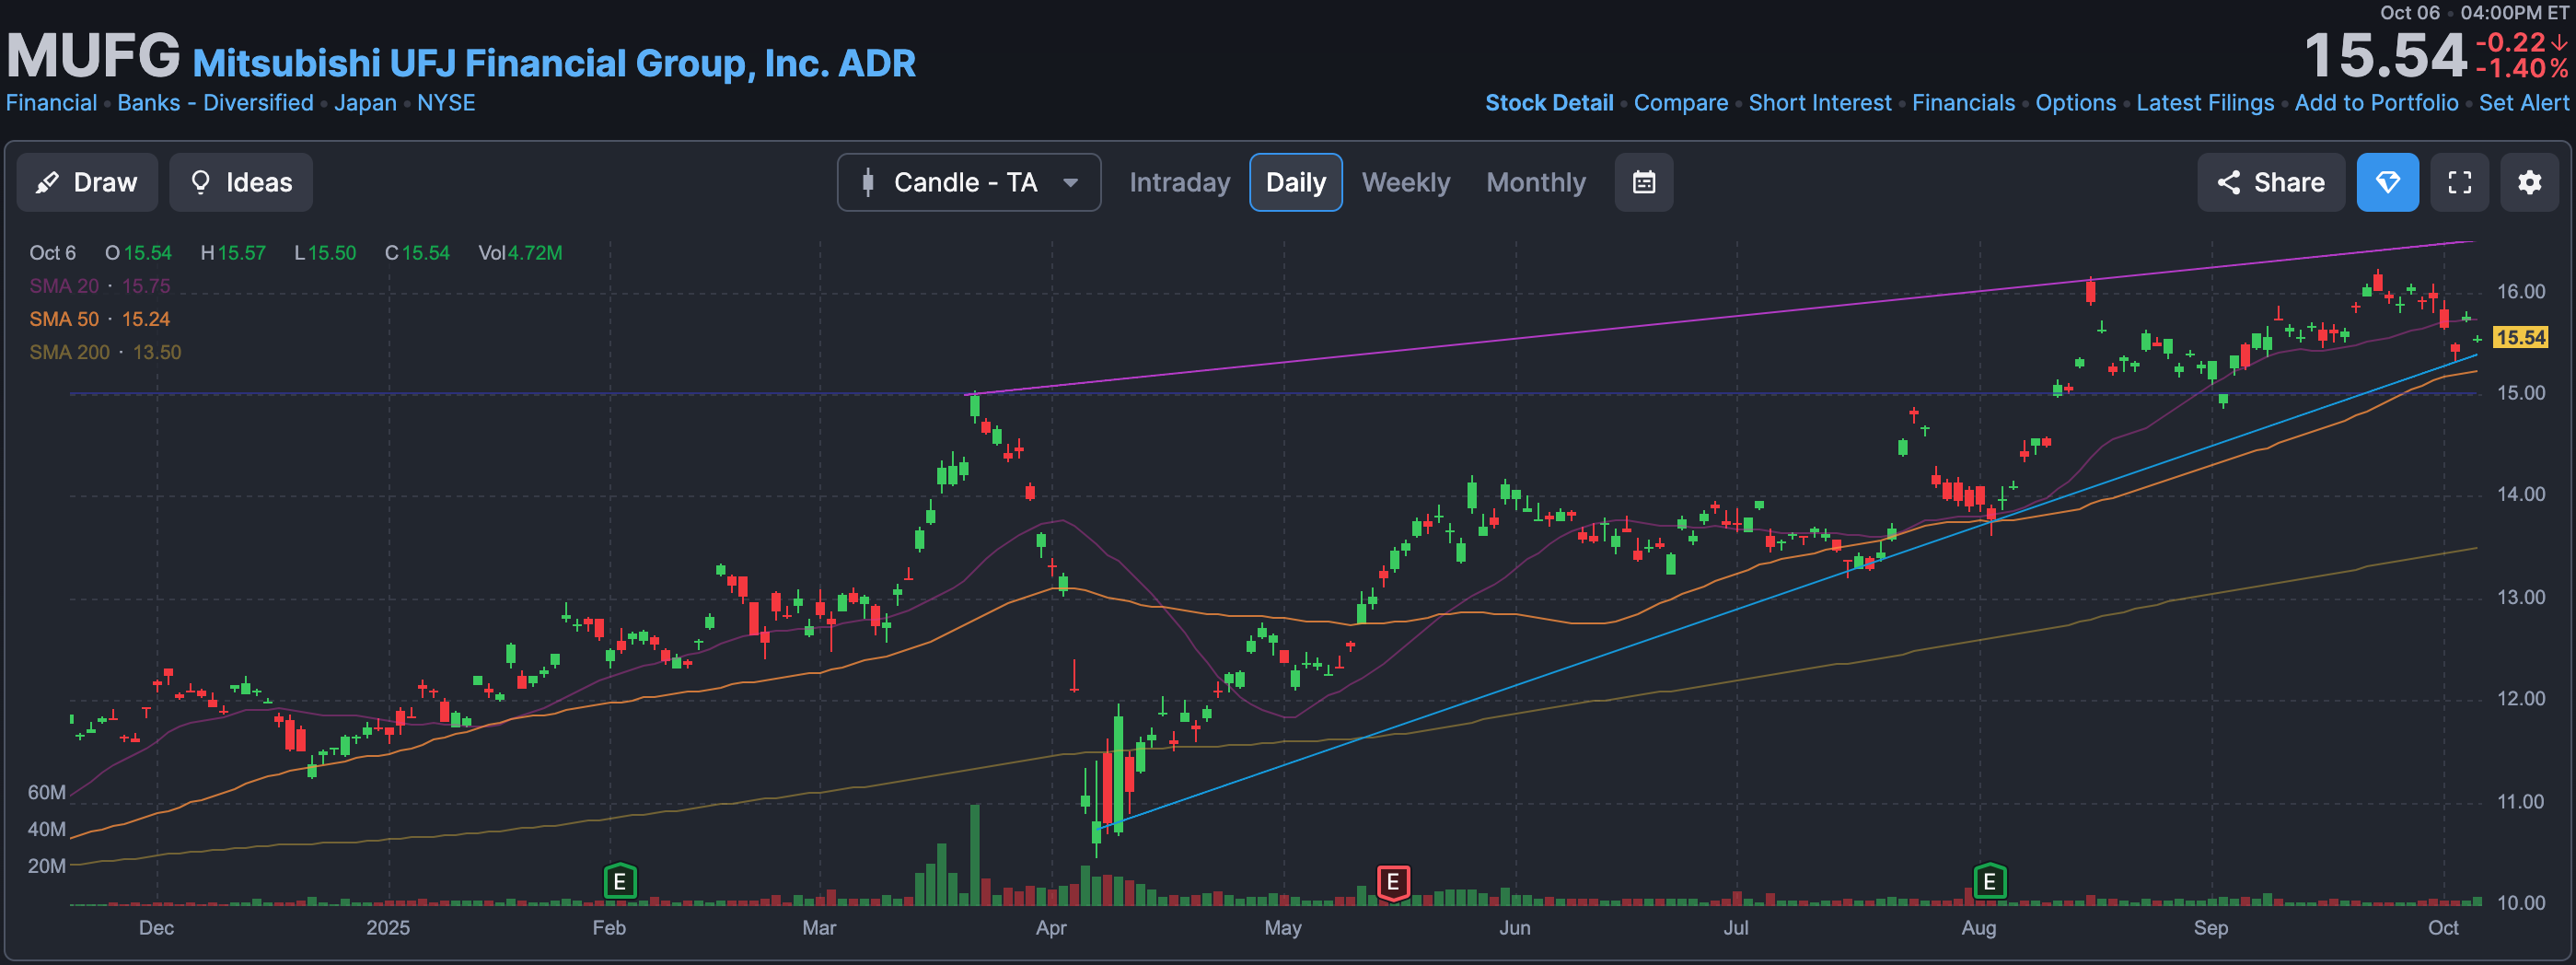The width and height of the screenshot is (2576, 965).
Task: Open the date range calendar icon
Action: pyautogui.click(x=1644, y=182)
